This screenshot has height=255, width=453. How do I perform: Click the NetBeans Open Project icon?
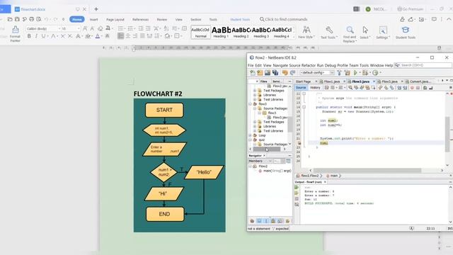(268, 72)
